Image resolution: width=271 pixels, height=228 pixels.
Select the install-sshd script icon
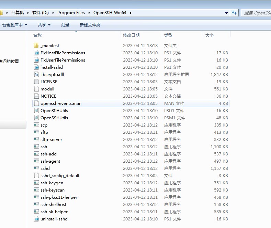pos(36,67)
